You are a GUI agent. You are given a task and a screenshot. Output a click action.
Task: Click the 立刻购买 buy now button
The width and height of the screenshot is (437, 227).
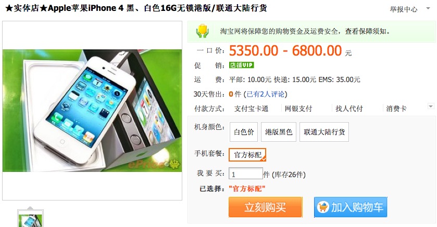pyautogui.click(x=265, y=207)
